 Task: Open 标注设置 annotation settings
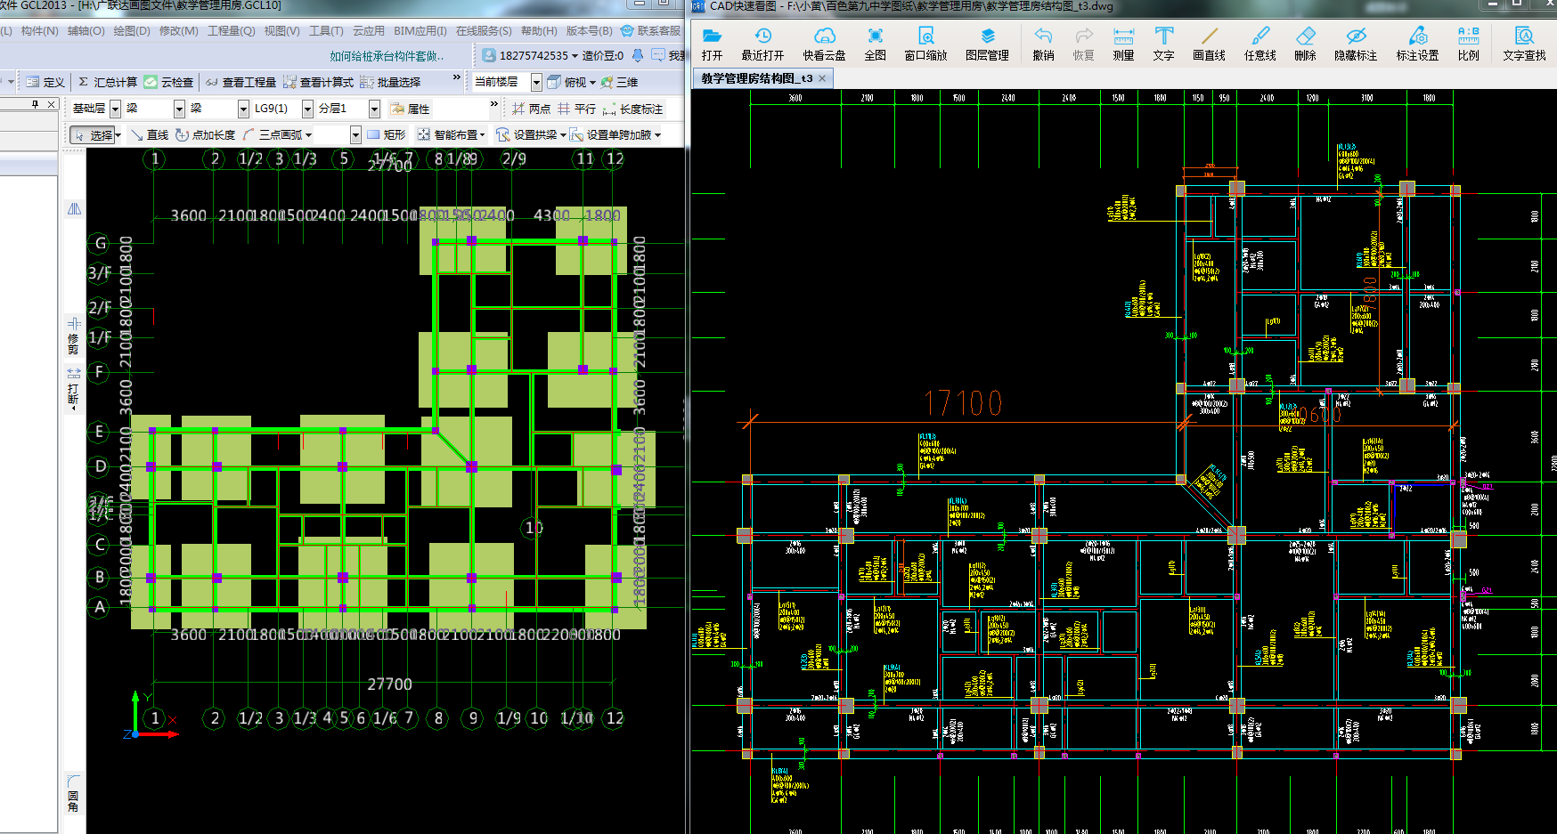coord(1417,44)
